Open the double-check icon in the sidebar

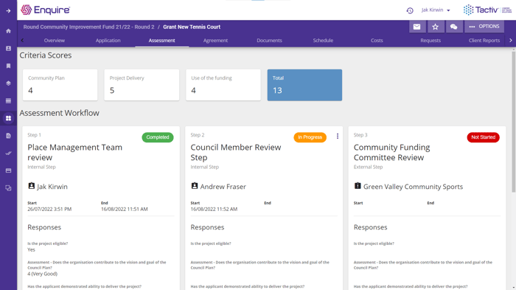point(8,153)
